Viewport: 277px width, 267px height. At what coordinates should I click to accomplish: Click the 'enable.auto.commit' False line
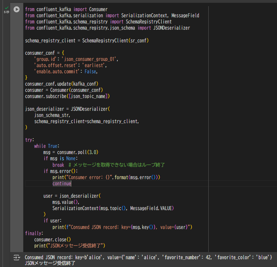tap(66, 71)
